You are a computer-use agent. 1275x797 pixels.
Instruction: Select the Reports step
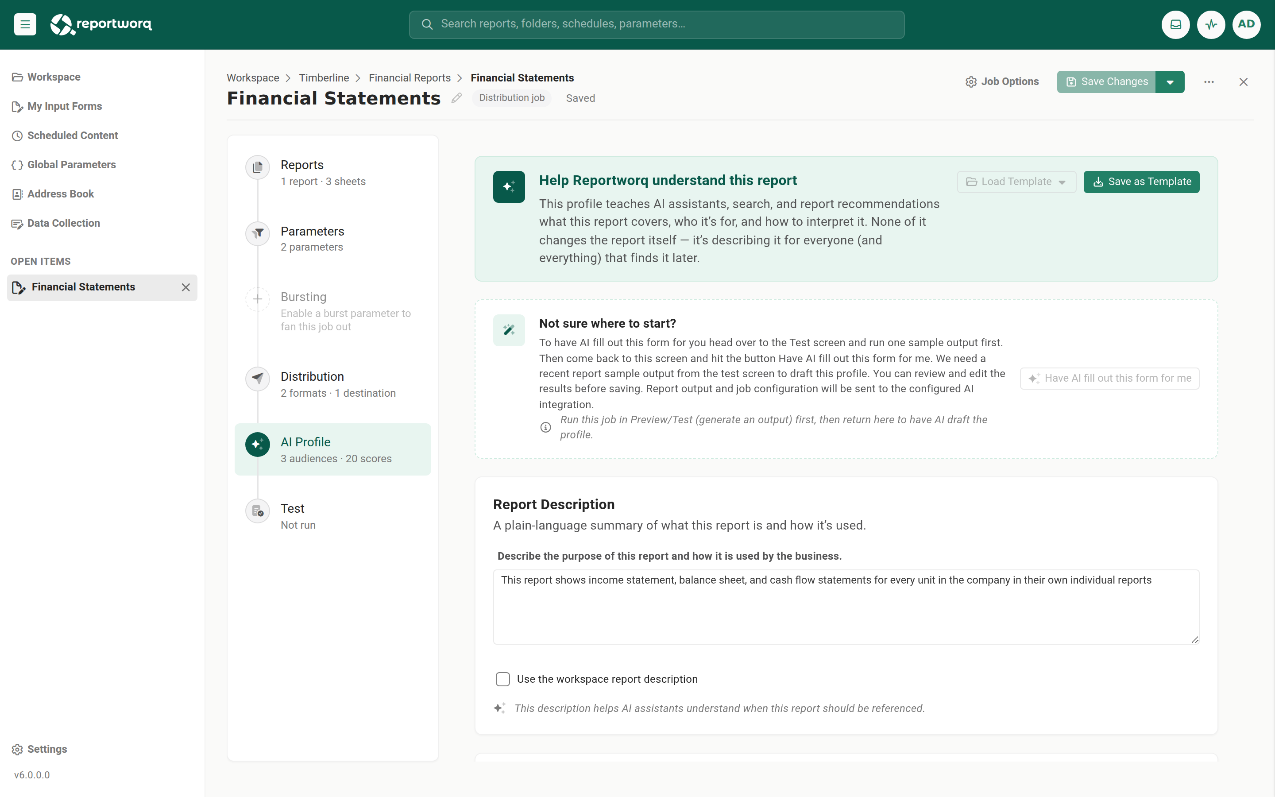point(332,173)
